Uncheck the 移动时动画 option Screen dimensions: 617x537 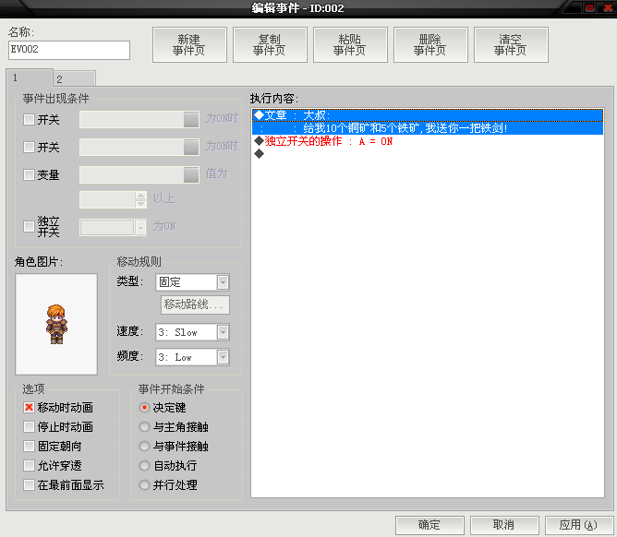pos(29,407)
